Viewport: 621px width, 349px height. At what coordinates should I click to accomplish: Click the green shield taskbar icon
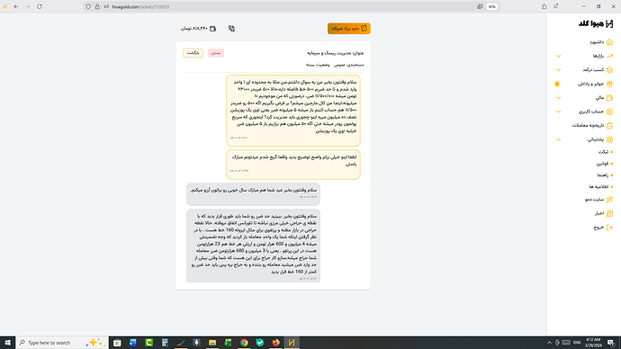[260, 343]
